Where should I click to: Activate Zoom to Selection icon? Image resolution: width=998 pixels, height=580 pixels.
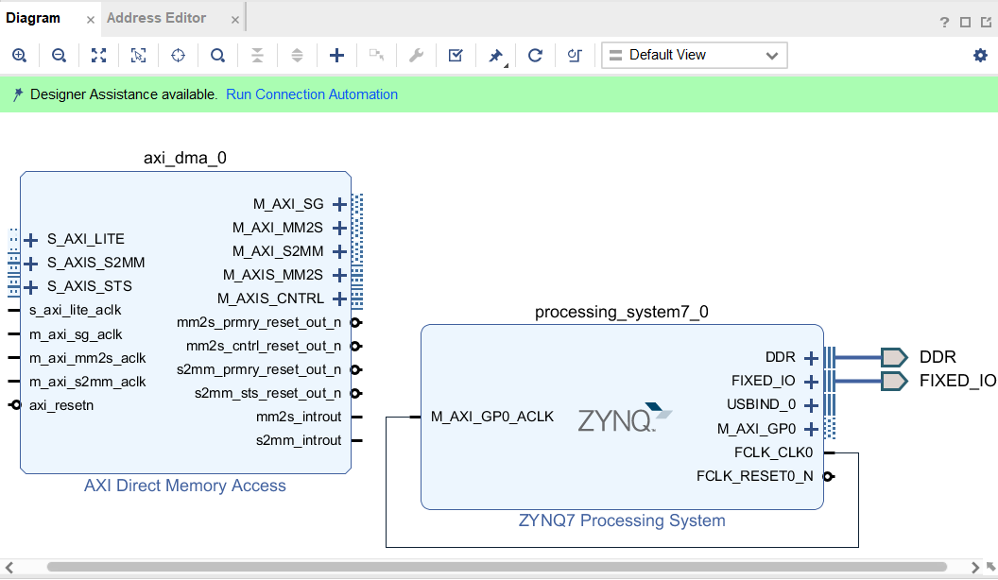point(138,55)
